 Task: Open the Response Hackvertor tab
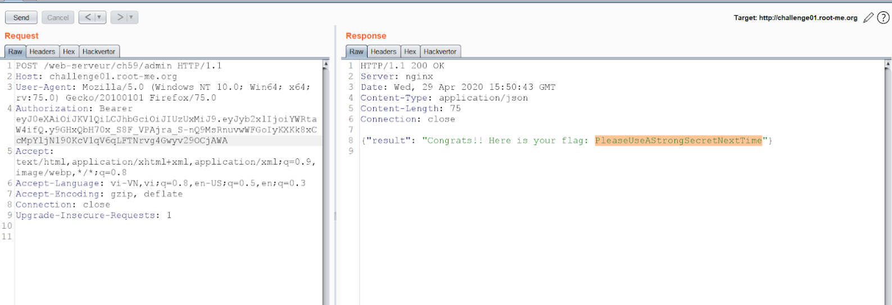point(440,52)
